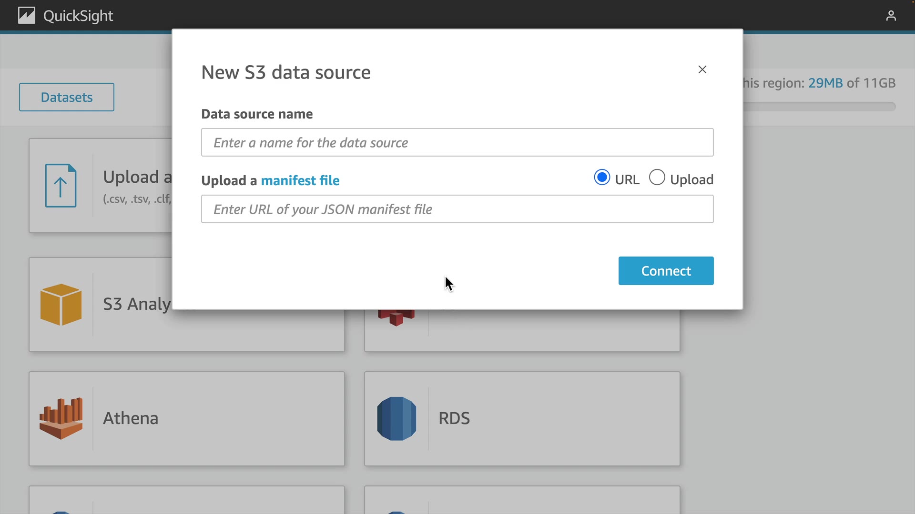Click the JSON manifest URL field
Screen dimensions: 915x514
pyautogui.click(x=457, y=209)
